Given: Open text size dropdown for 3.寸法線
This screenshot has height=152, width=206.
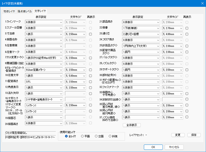Looking at the screenshot, I should [76, 34].
